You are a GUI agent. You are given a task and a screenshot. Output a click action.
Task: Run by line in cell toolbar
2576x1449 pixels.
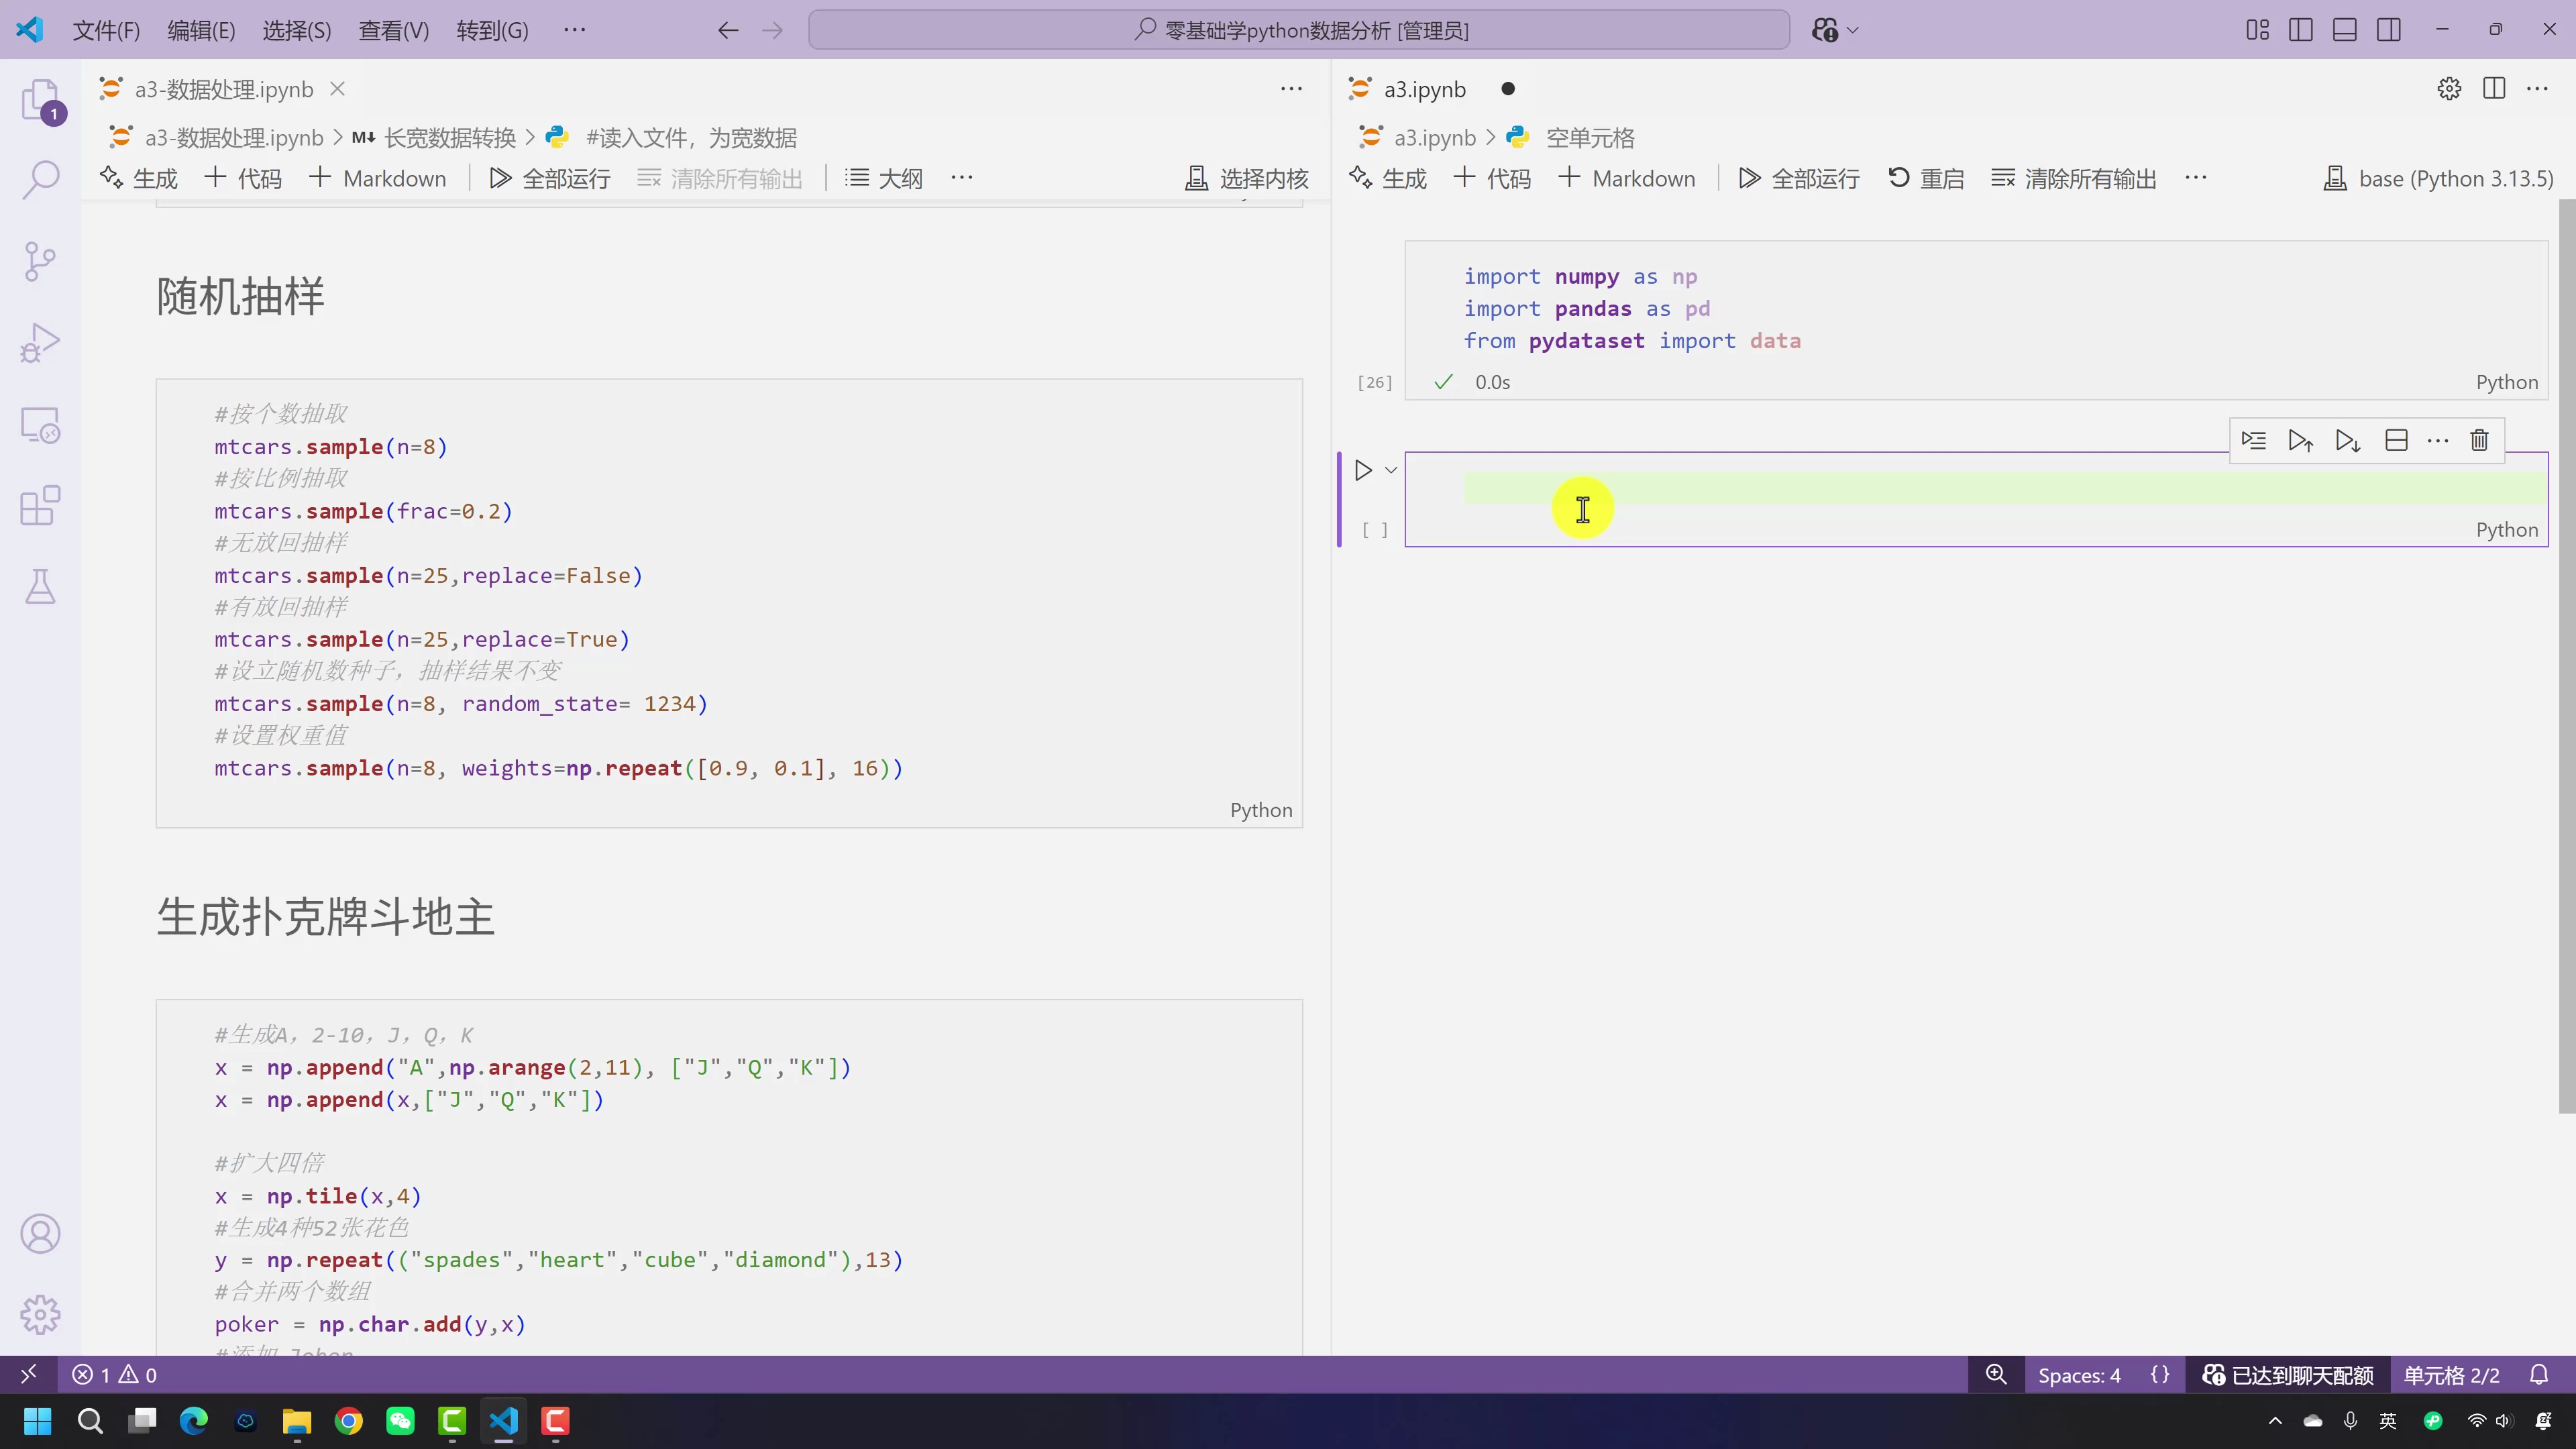click(x=2254, y=440)
